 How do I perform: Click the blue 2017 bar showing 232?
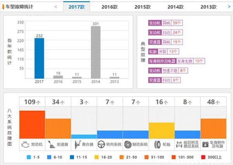39,58
